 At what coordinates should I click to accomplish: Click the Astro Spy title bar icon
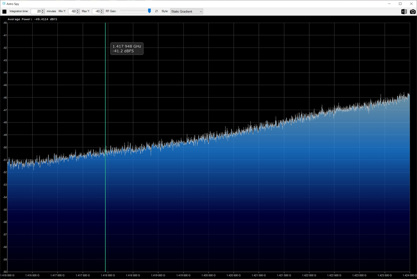(4, 4)
